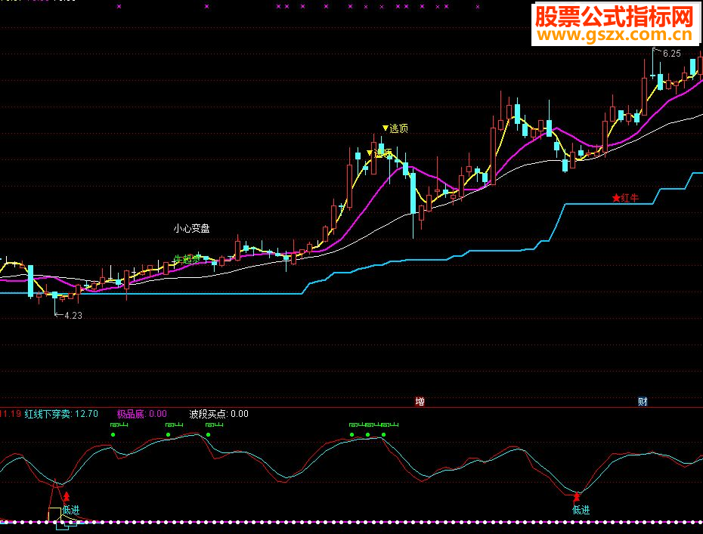
Task: Click the red ★红牛 star marker
Action: tap(625, 198)
